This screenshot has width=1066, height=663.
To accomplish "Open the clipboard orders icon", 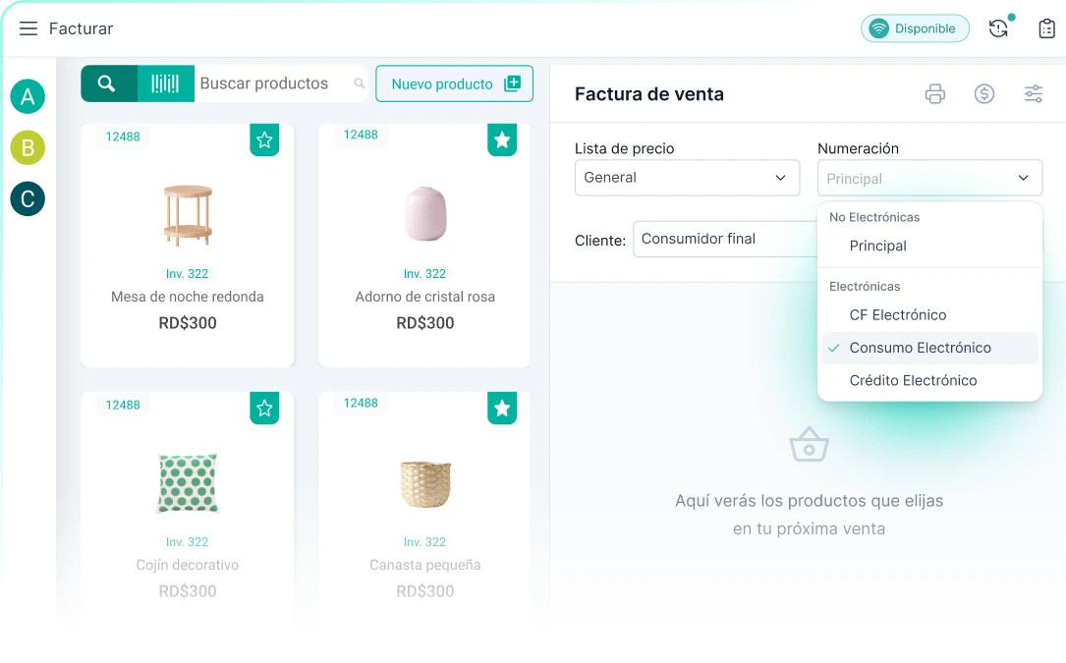I will pyautogui.click(x=1045, y=28).
